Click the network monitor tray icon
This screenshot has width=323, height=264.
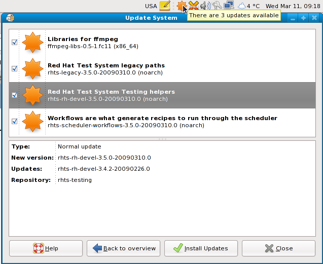click(x=229, y=6)
